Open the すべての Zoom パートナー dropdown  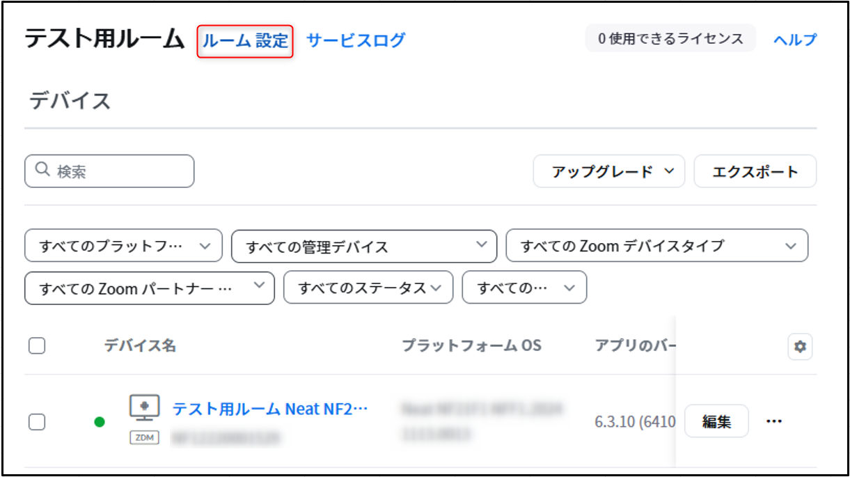150,288
